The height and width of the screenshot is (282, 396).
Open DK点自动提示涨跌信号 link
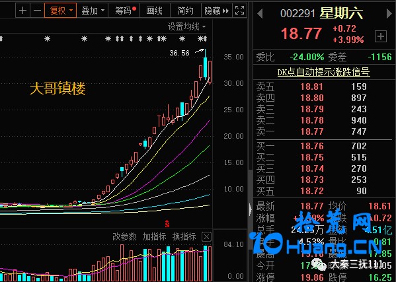pyautogui.click(x=323, y=72)
